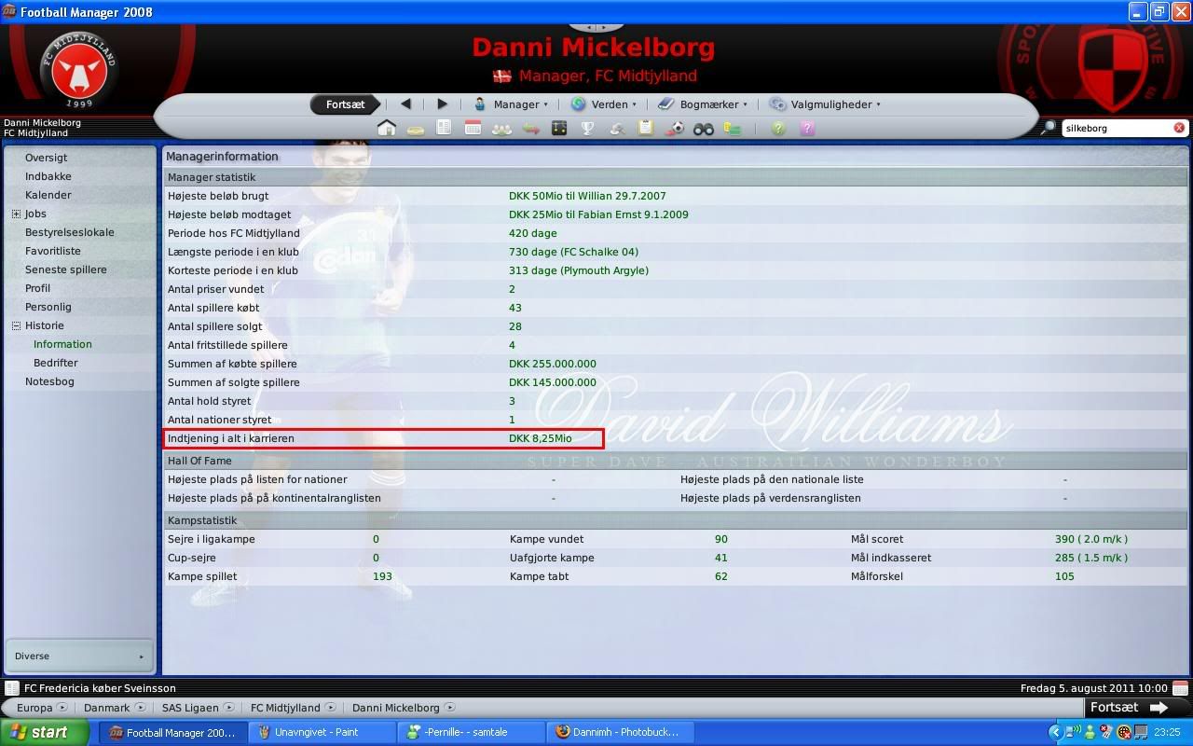The image size is (1193, 746).
Task: Click the top Fortsæt button
Action: coord(345,104)
